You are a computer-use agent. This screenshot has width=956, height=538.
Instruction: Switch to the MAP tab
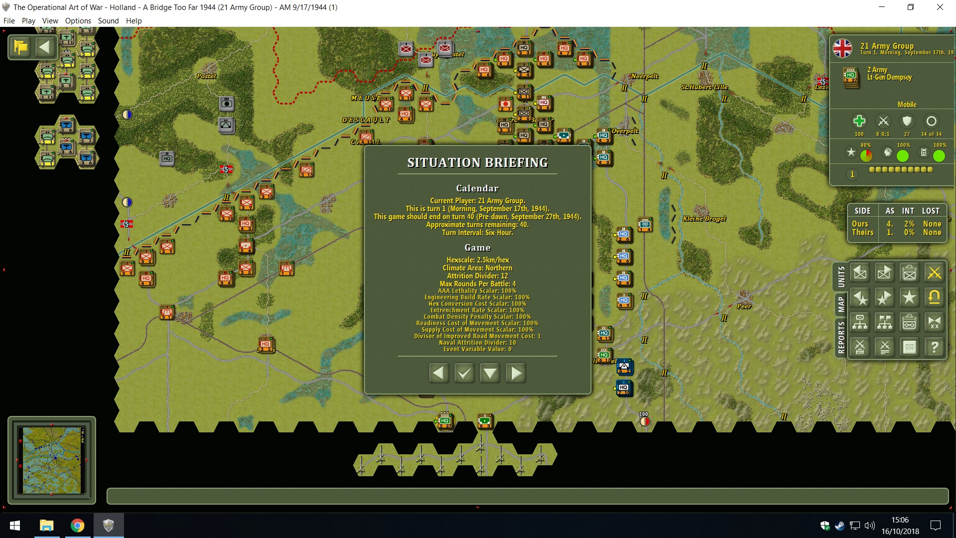(x=841, y=304)
